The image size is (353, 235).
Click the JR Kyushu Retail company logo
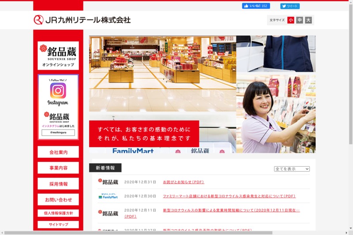(82, 20)
